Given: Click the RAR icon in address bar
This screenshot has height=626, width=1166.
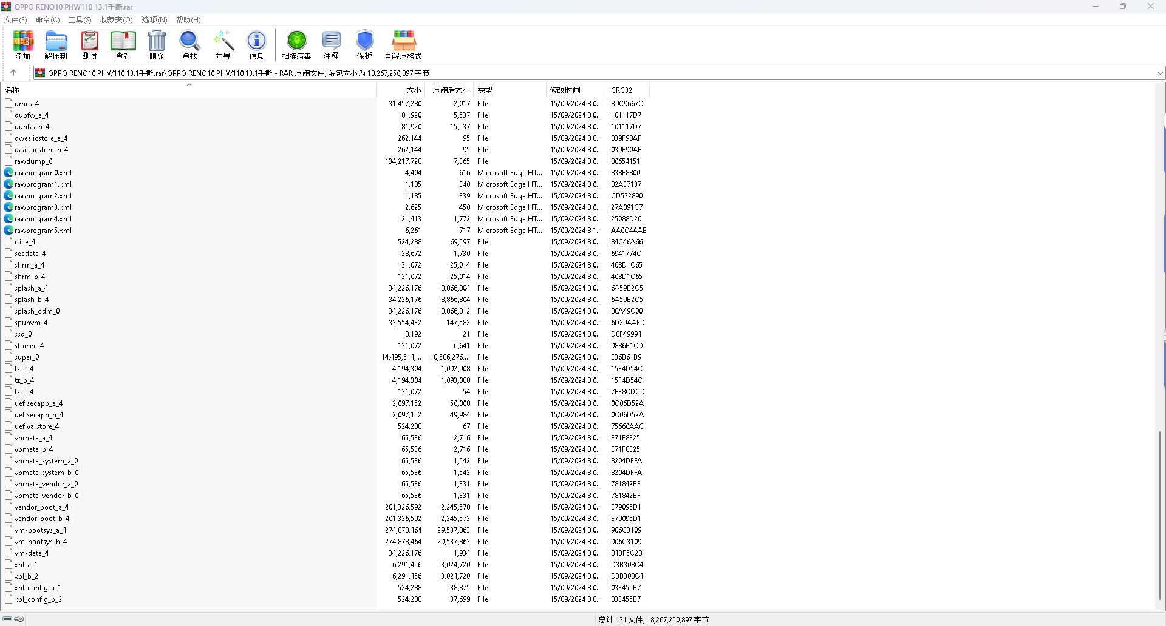Looking at the screenshot, I should click(40, 73).
